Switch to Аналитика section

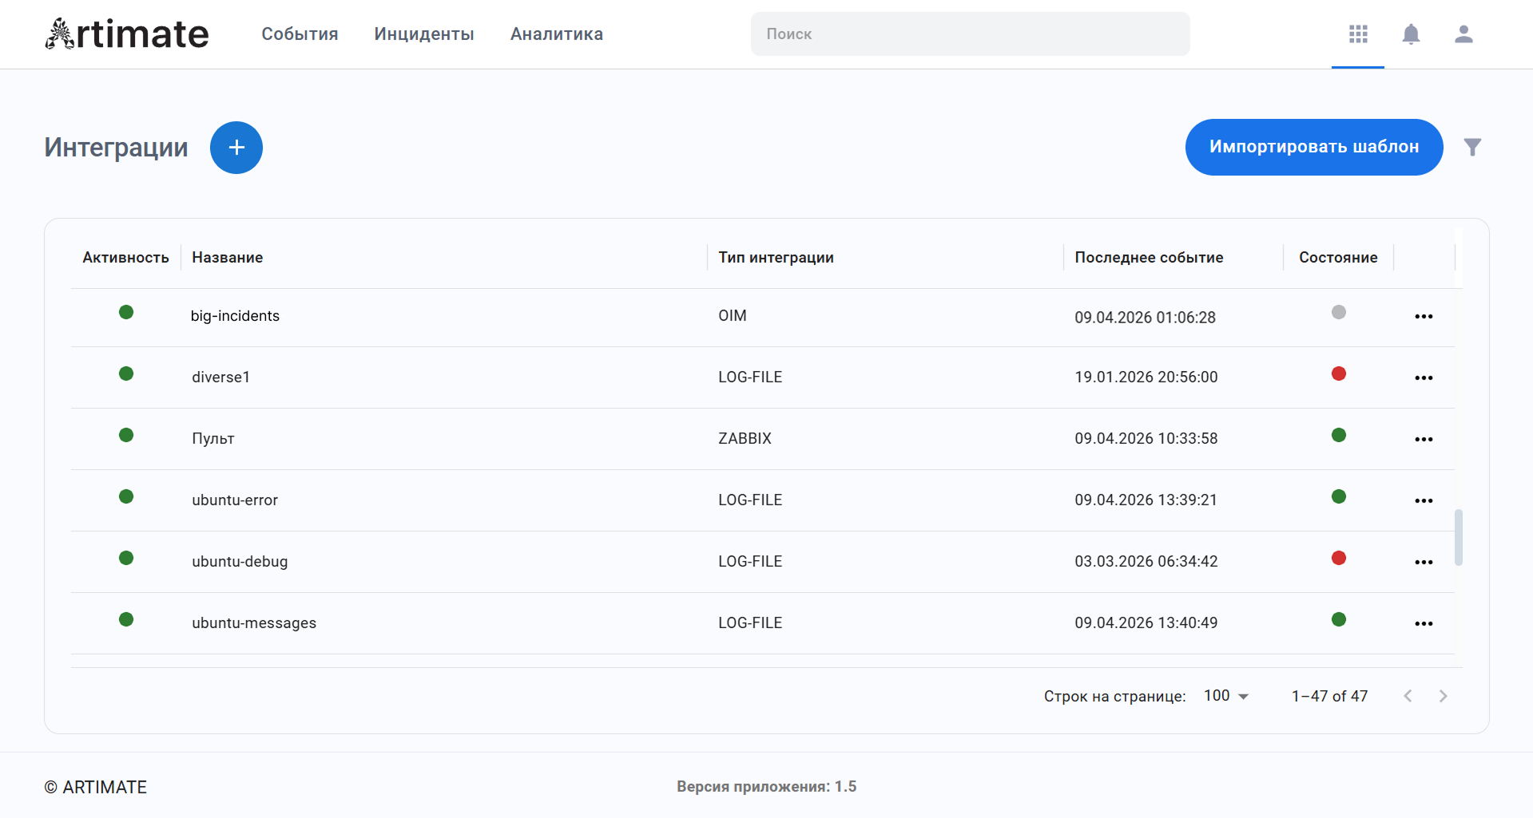tap(557, 34)
